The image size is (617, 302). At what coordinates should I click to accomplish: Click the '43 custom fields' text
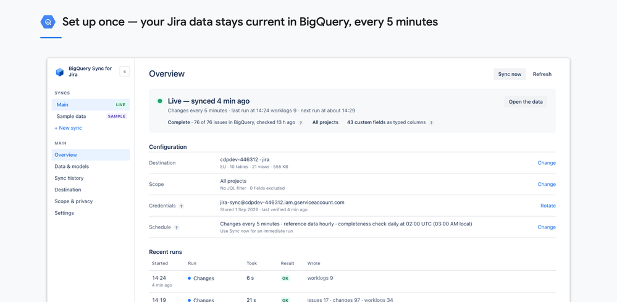click(366, 122)
